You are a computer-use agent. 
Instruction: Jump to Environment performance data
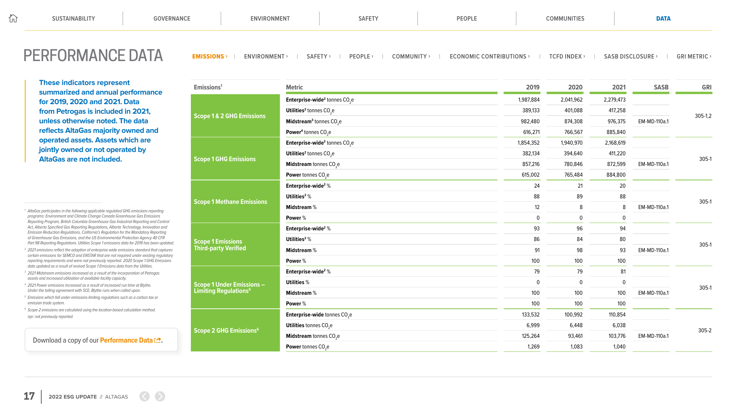[x=266, y=56]
